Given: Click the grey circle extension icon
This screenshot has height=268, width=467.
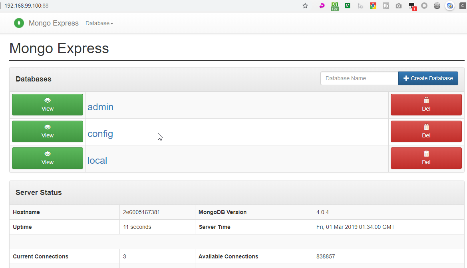Looking at the screenshot, I should click(424, 6).
